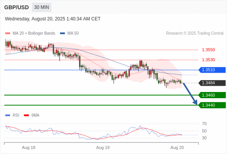Click the Aug 19 date axis label

tap(103, 147)
